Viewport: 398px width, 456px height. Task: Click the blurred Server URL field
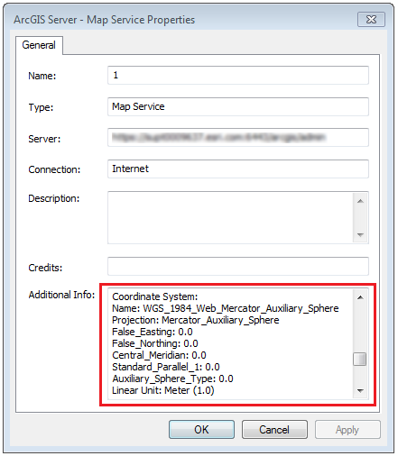238,138
